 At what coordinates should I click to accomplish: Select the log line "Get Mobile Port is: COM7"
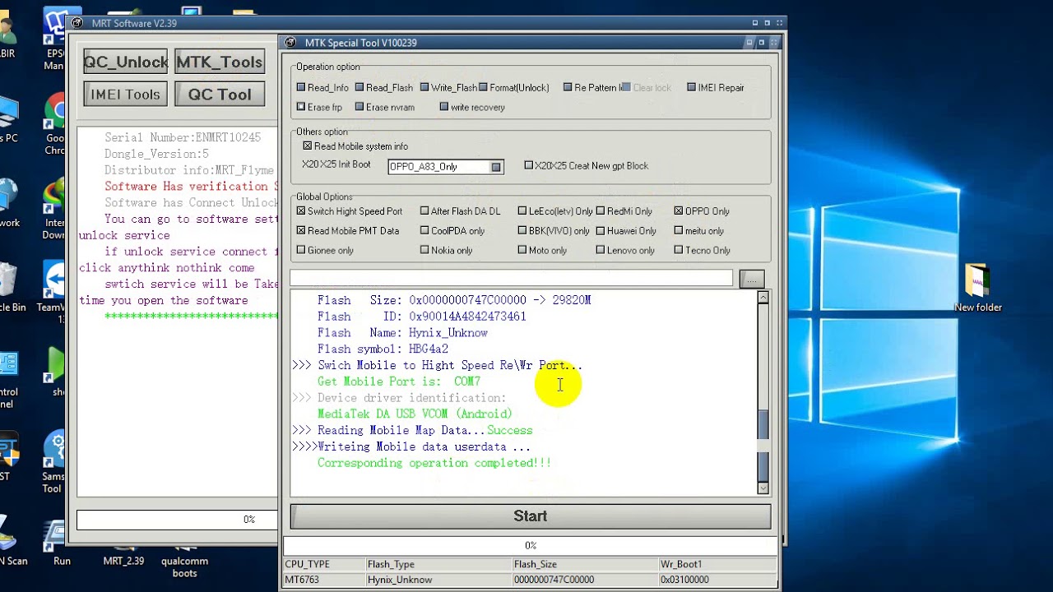(x=399, y=382)
